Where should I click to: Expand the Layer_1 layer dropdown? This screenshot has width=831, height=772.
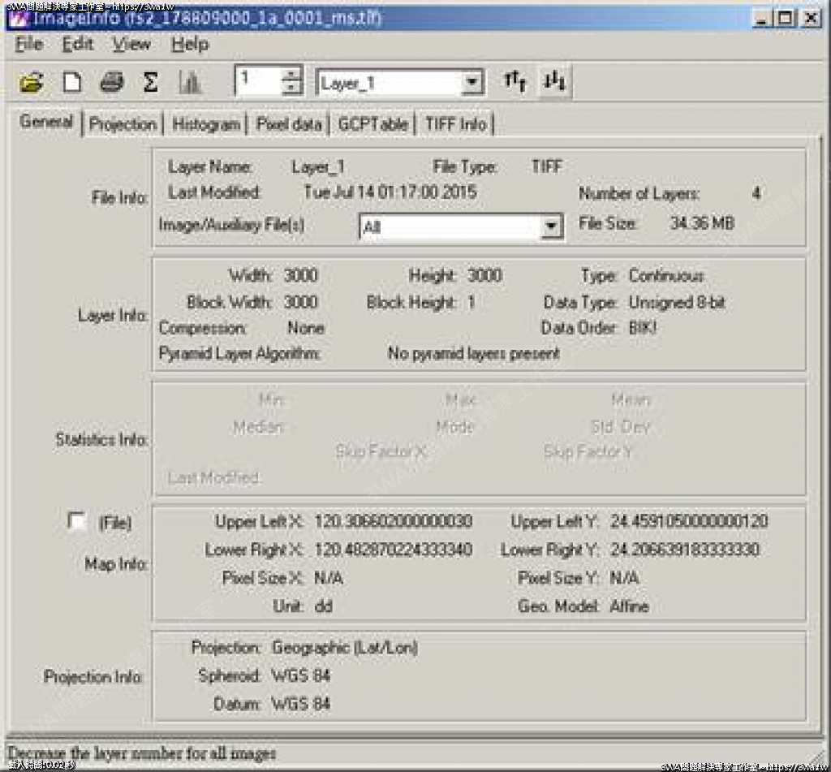pyautogui.click(x=471, y=83)
